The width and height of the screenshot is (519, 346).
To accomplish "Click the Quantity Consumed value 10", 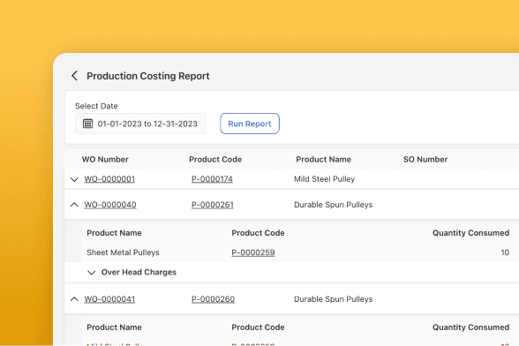I will click(505, 252).
